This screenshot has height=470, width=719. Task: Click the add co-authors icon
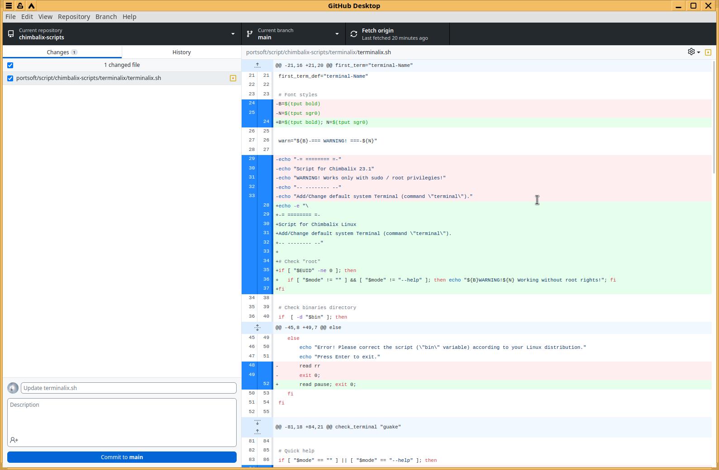14,440
